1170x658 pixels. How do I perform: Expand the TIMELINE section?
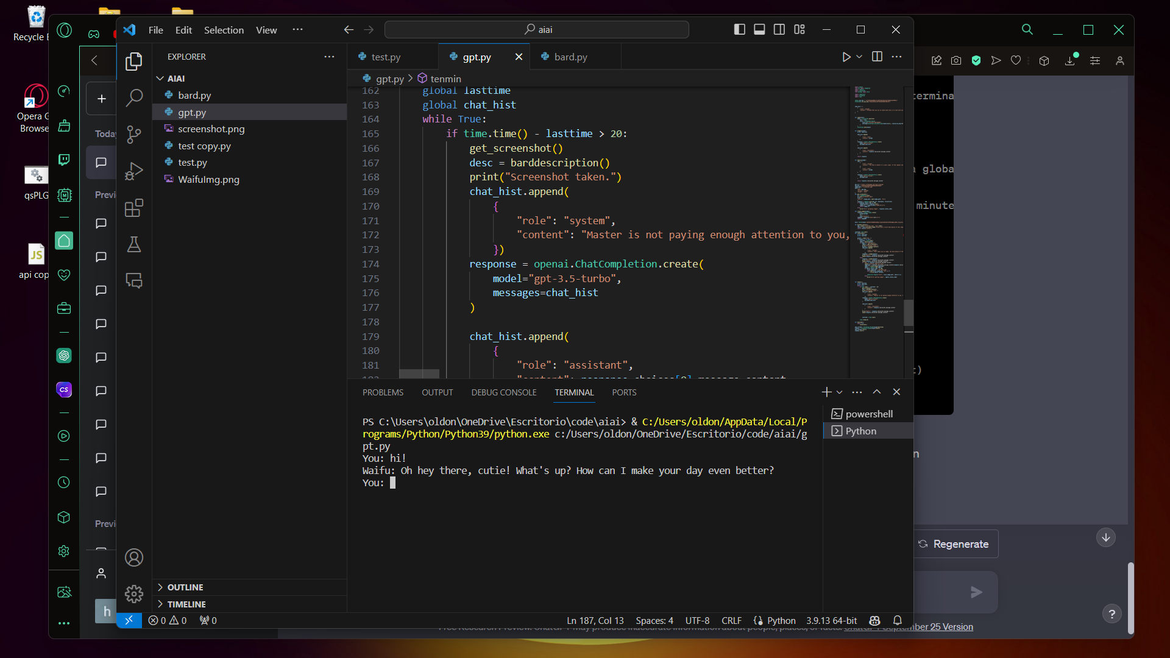click(186, 604)
